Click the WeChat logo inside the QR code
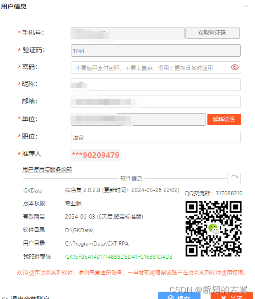 (213, 229)
